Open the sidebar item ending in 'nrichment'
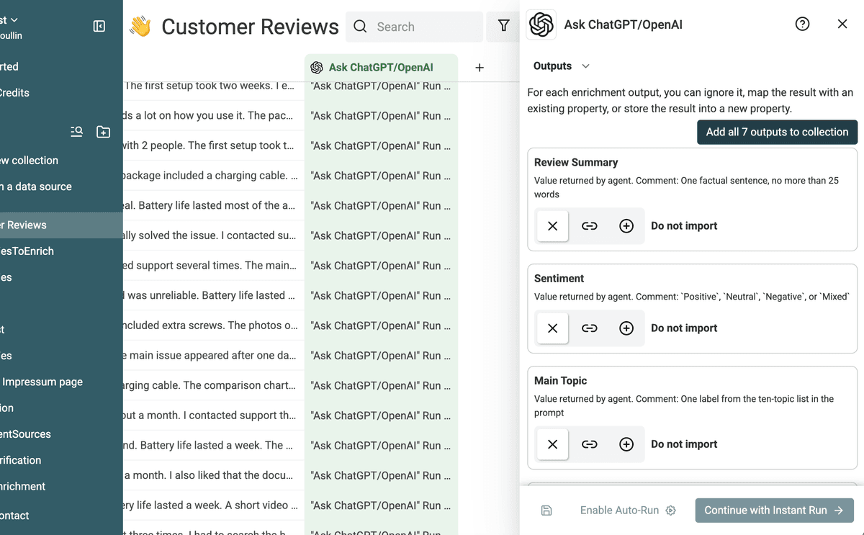The image size is (864, 535). (x=22, y=486)
